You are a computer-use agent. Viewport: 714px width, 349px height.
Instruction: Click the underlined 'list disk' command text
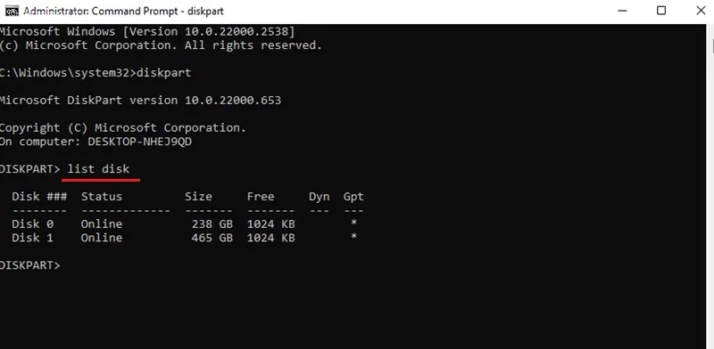click(98, 169)
